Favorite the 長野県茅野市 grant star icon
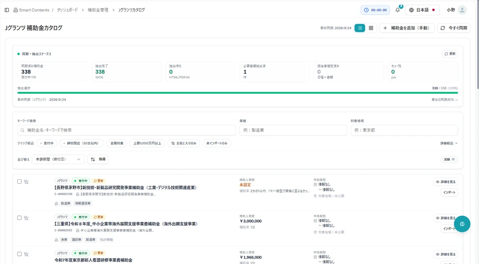Image resolution: width=479 pixels, height=264 pixels. click(x=26, y=182)
